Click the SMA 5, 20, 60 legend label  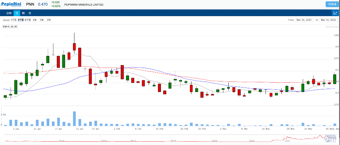(10, 27)
